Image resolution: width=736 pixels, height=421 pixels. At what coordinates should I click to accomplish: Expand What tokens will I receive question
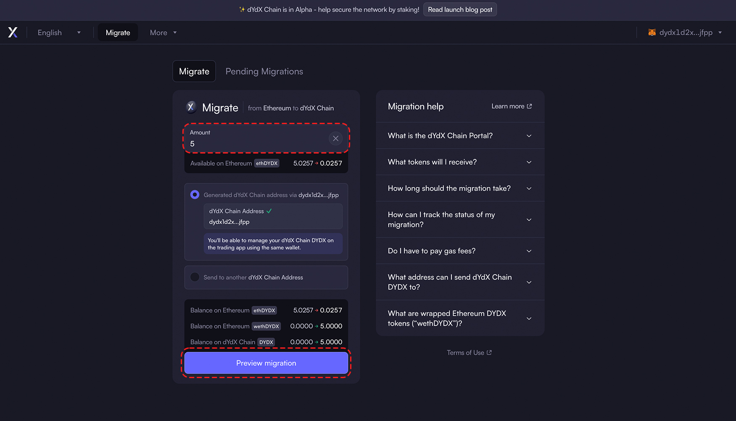460,162
